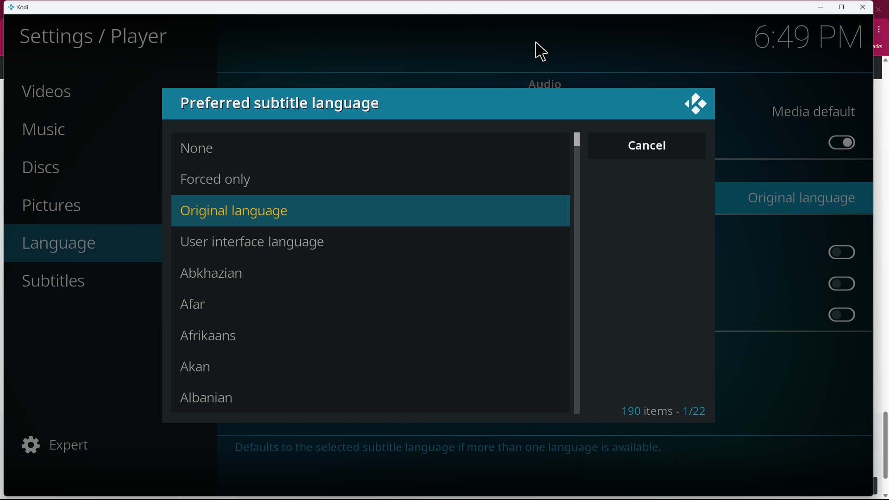Click the Kodi logo in dialog header
Screen dimensions: 889x500
[695, 104]
